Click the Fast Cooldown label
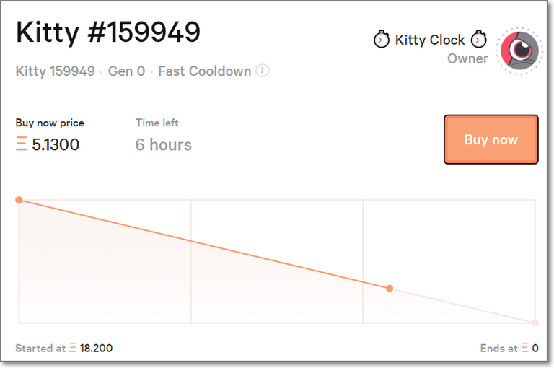 coord(204,71)
